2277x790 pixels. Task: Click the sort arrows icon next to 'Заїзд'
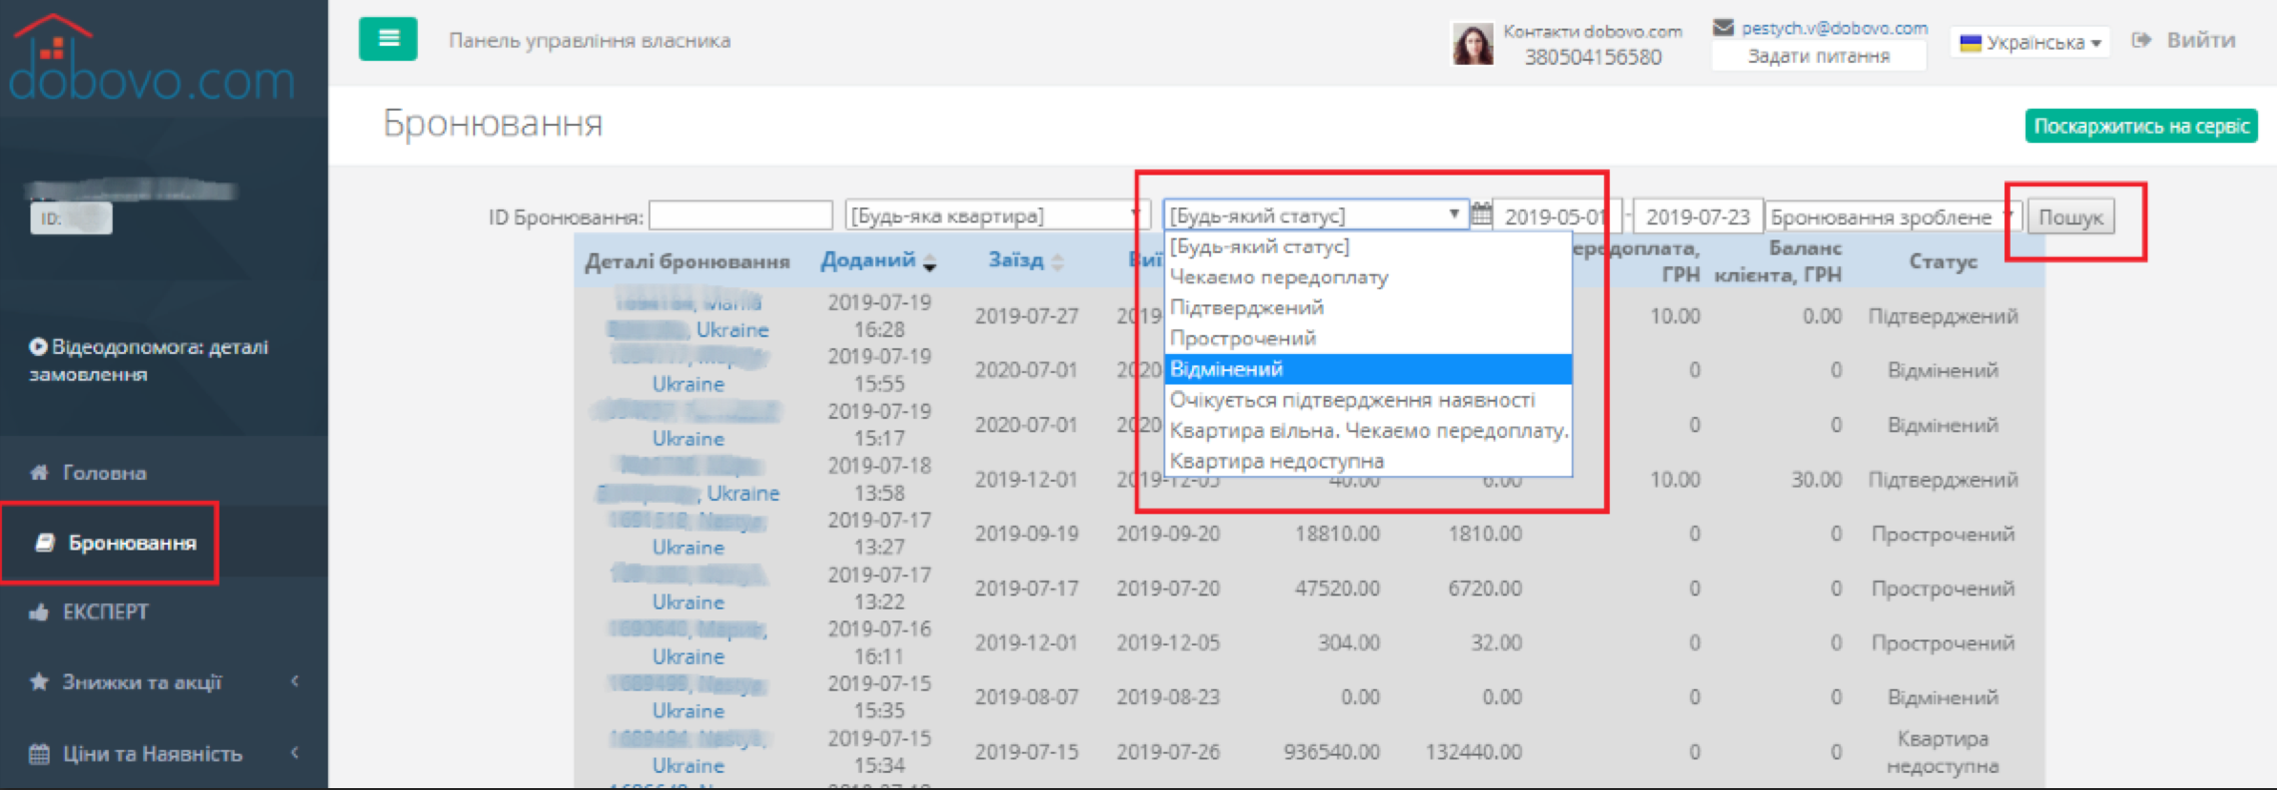pos(1057,262)
